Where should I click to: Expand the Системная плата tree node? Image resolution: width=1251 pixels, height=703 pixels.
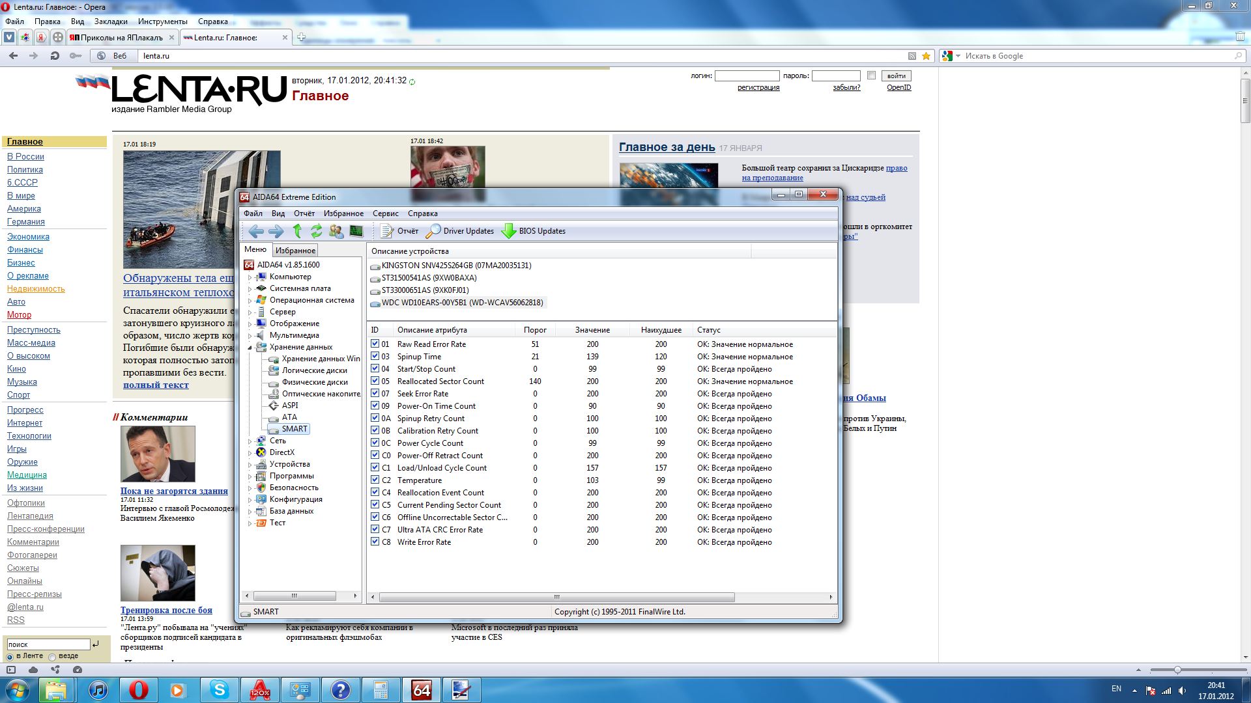pyautogui.click(x=250, y=289)
